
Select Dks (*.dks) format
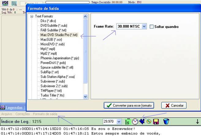[48, 21]
